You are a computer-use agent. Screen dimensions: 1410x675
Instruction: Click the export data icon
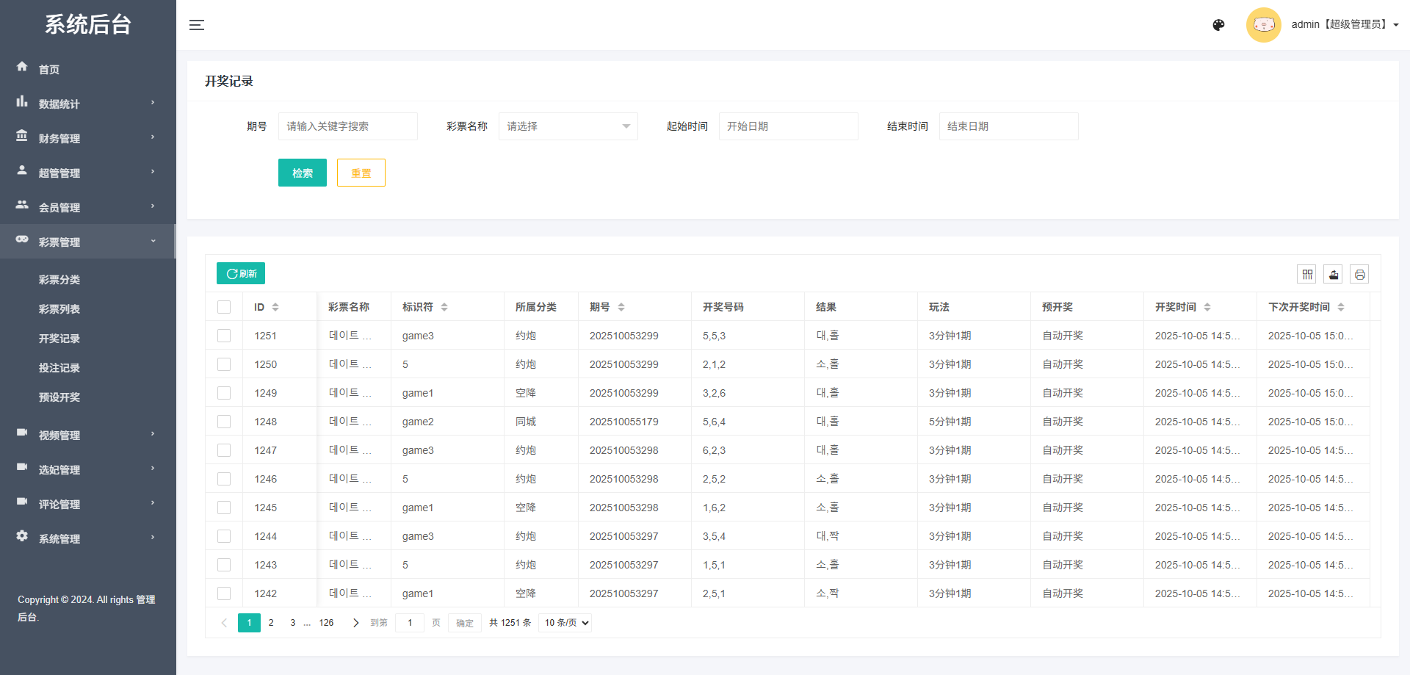click(x=1333, y=273)
